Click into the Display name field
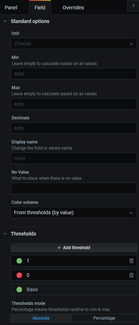Viewport: 139px width, 325px height. (x=74, y=158)
